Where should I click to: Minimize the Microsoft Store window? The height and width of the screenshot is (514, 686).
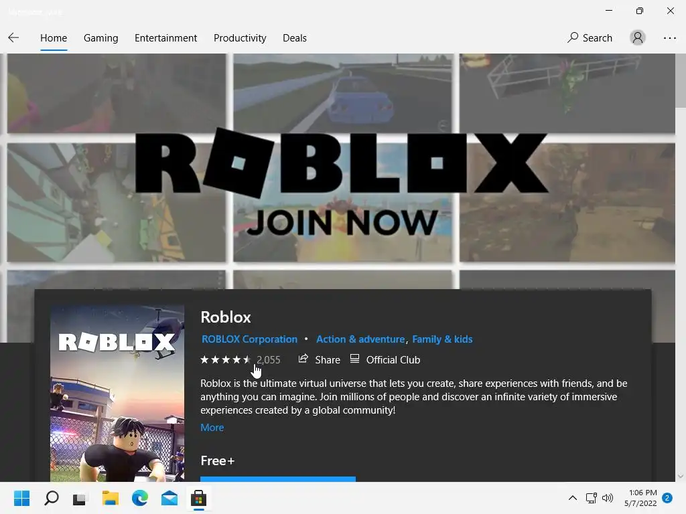pos(608,11)
